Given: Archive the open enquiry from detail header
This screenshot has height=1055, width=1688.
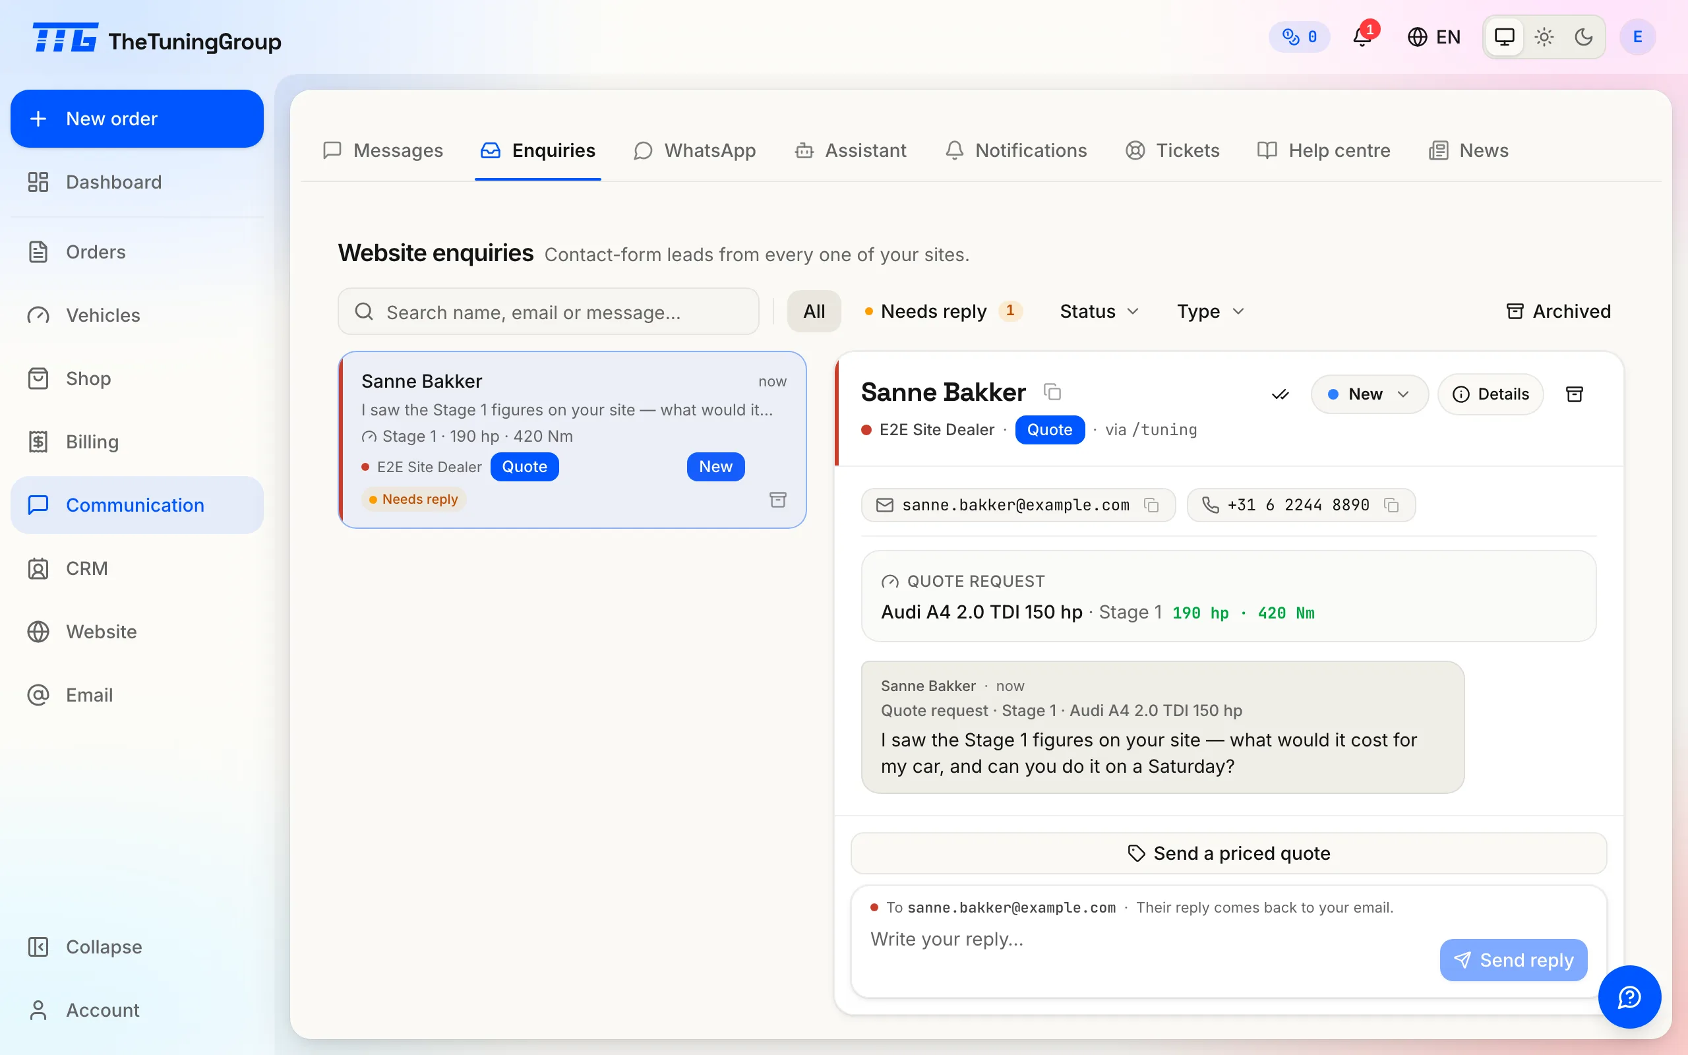Looking at the screenshot, I should (x=1575, y=394).
